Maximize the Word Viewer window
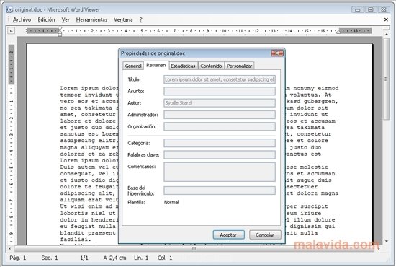Viewport: 396px width, 267px height. click(x=371, y=9)
